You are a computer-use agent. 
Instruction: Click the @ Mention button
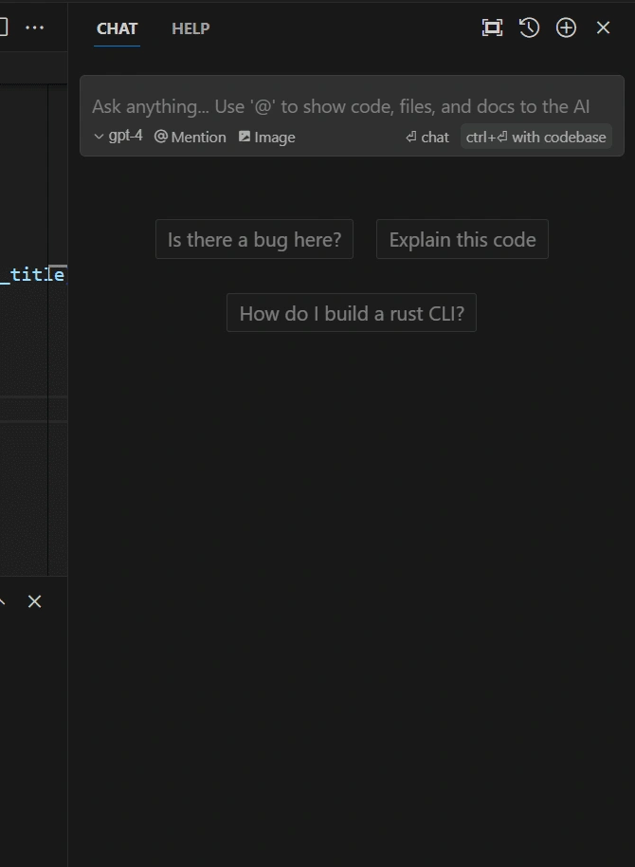tap(190, 138)
